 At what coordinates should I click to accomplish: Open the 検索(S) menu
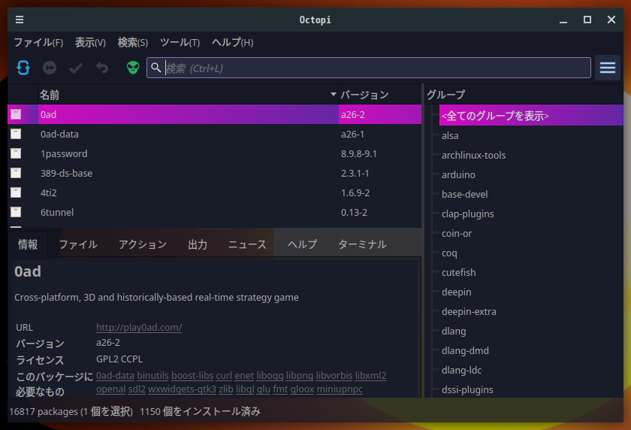[x=133, y=42]
